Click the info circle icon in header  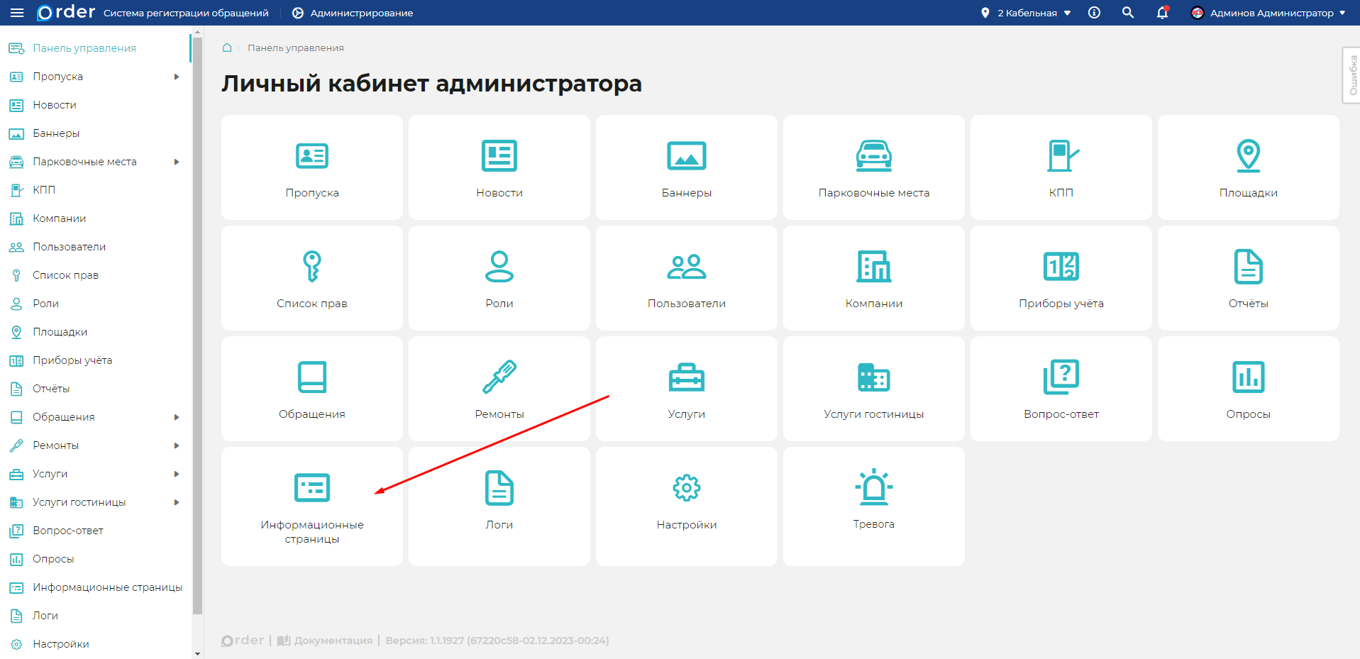(1095, 13)
